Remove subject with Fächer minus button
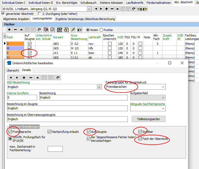This screenshot has width=199, height=169. pyautogui.click(x=15, y=30)
